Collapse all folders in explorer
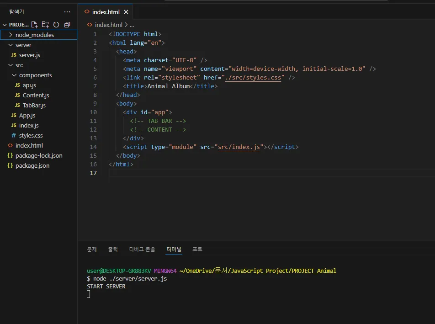Image resolution: width=435 pixels, height=324 pixels. pyautogui.click(x=67, y=25)
